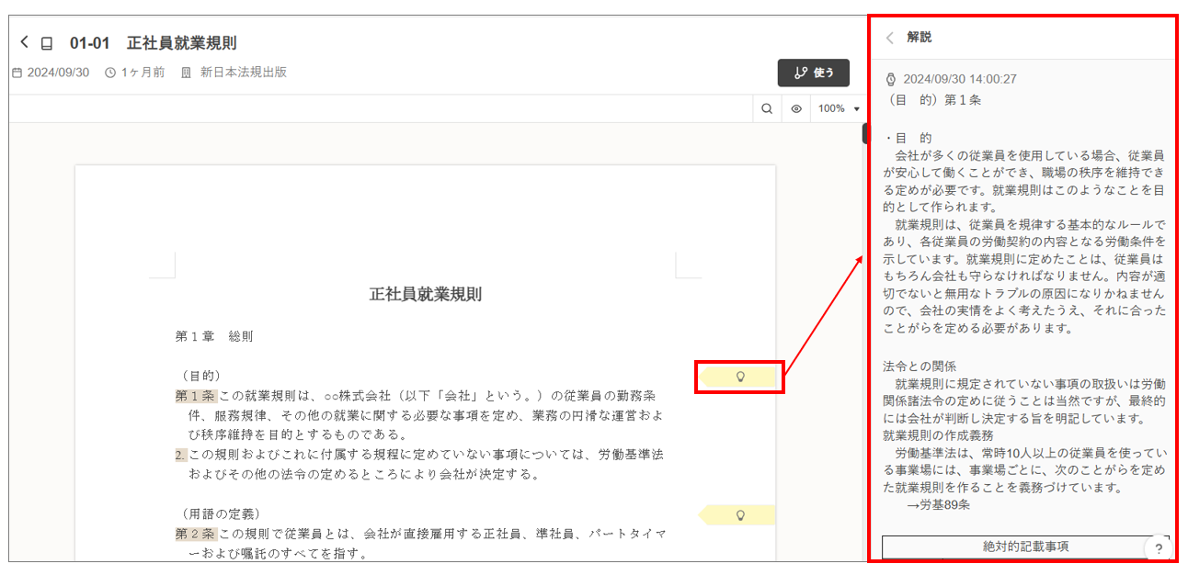Toggle the eye visibility icon in toolbar
The height and width of the screenshot is (575, 1188).
(796, 108)
